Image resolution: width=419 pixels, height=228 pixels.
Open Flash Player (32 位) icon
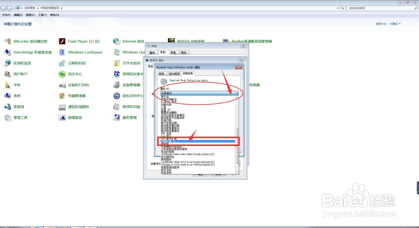coord(62,41)
